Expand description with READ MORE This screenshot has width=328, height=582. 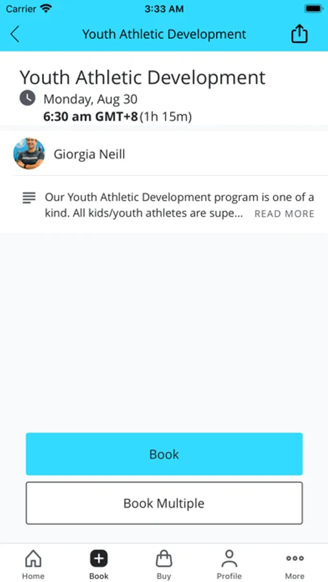click(x=284, y=214)
